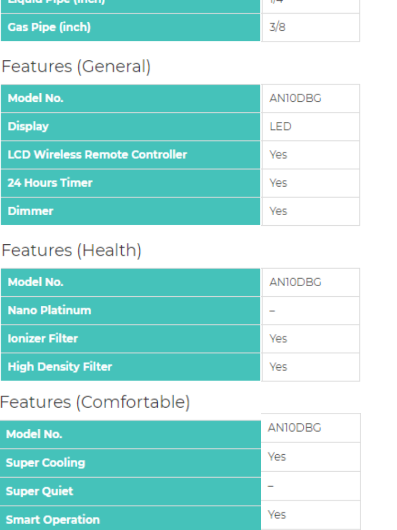397x530 pixels.
Task: Click the Yes value beside Dimmer
Action: pos(278,211)
